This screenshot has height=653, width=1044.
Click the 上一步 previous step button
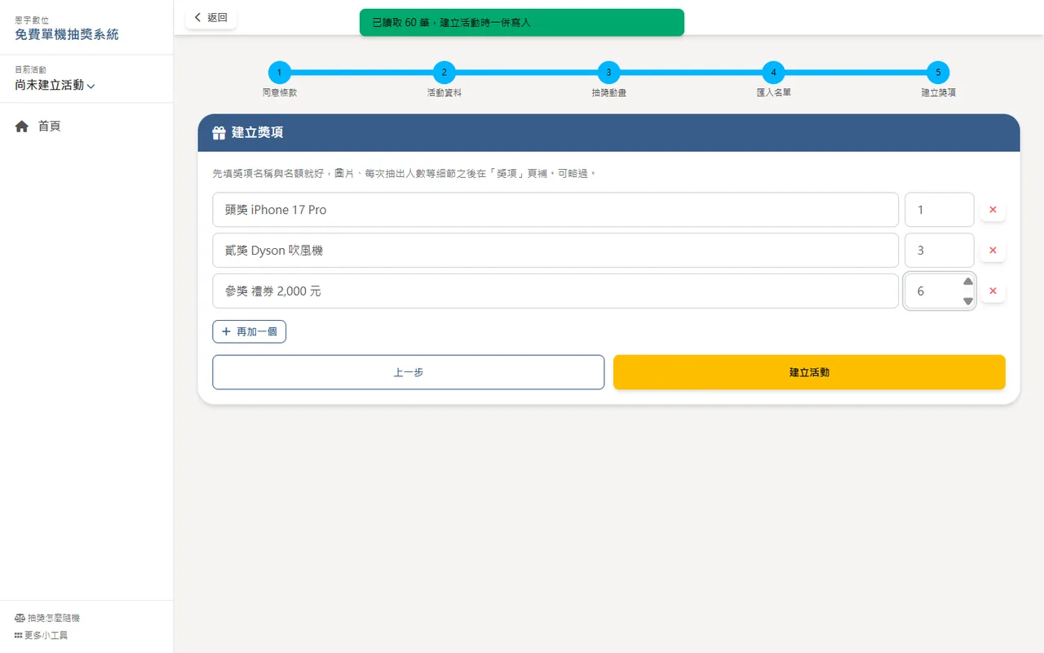(409, 372)
